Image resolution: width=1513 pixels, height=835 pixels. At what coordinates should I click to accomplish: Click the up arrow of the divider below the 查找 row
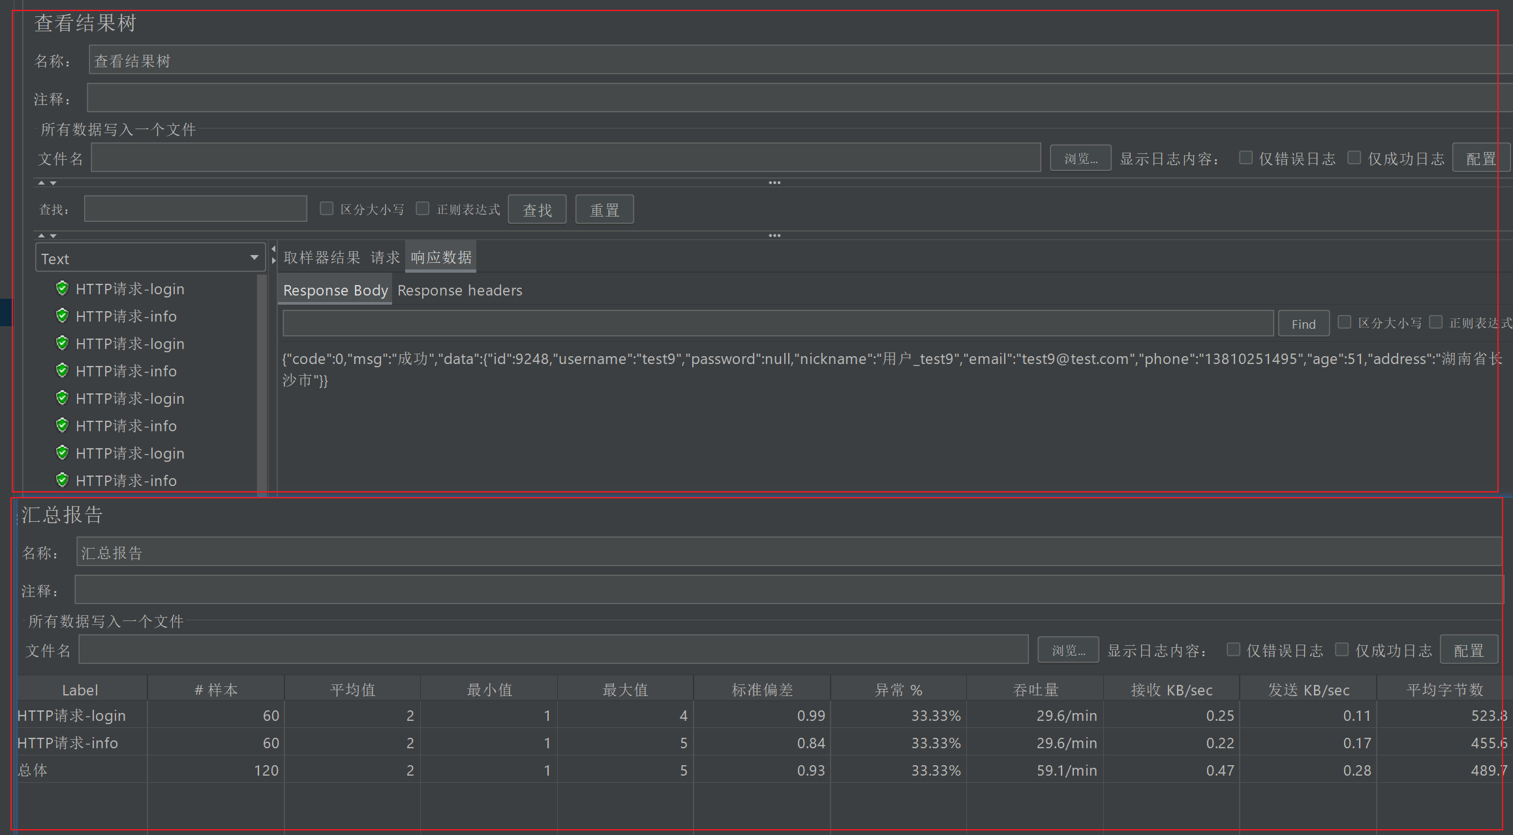point(41,235)
